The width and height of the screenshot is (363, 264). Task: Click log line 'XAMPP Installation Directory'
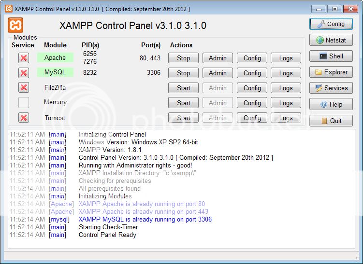(137, 173)
